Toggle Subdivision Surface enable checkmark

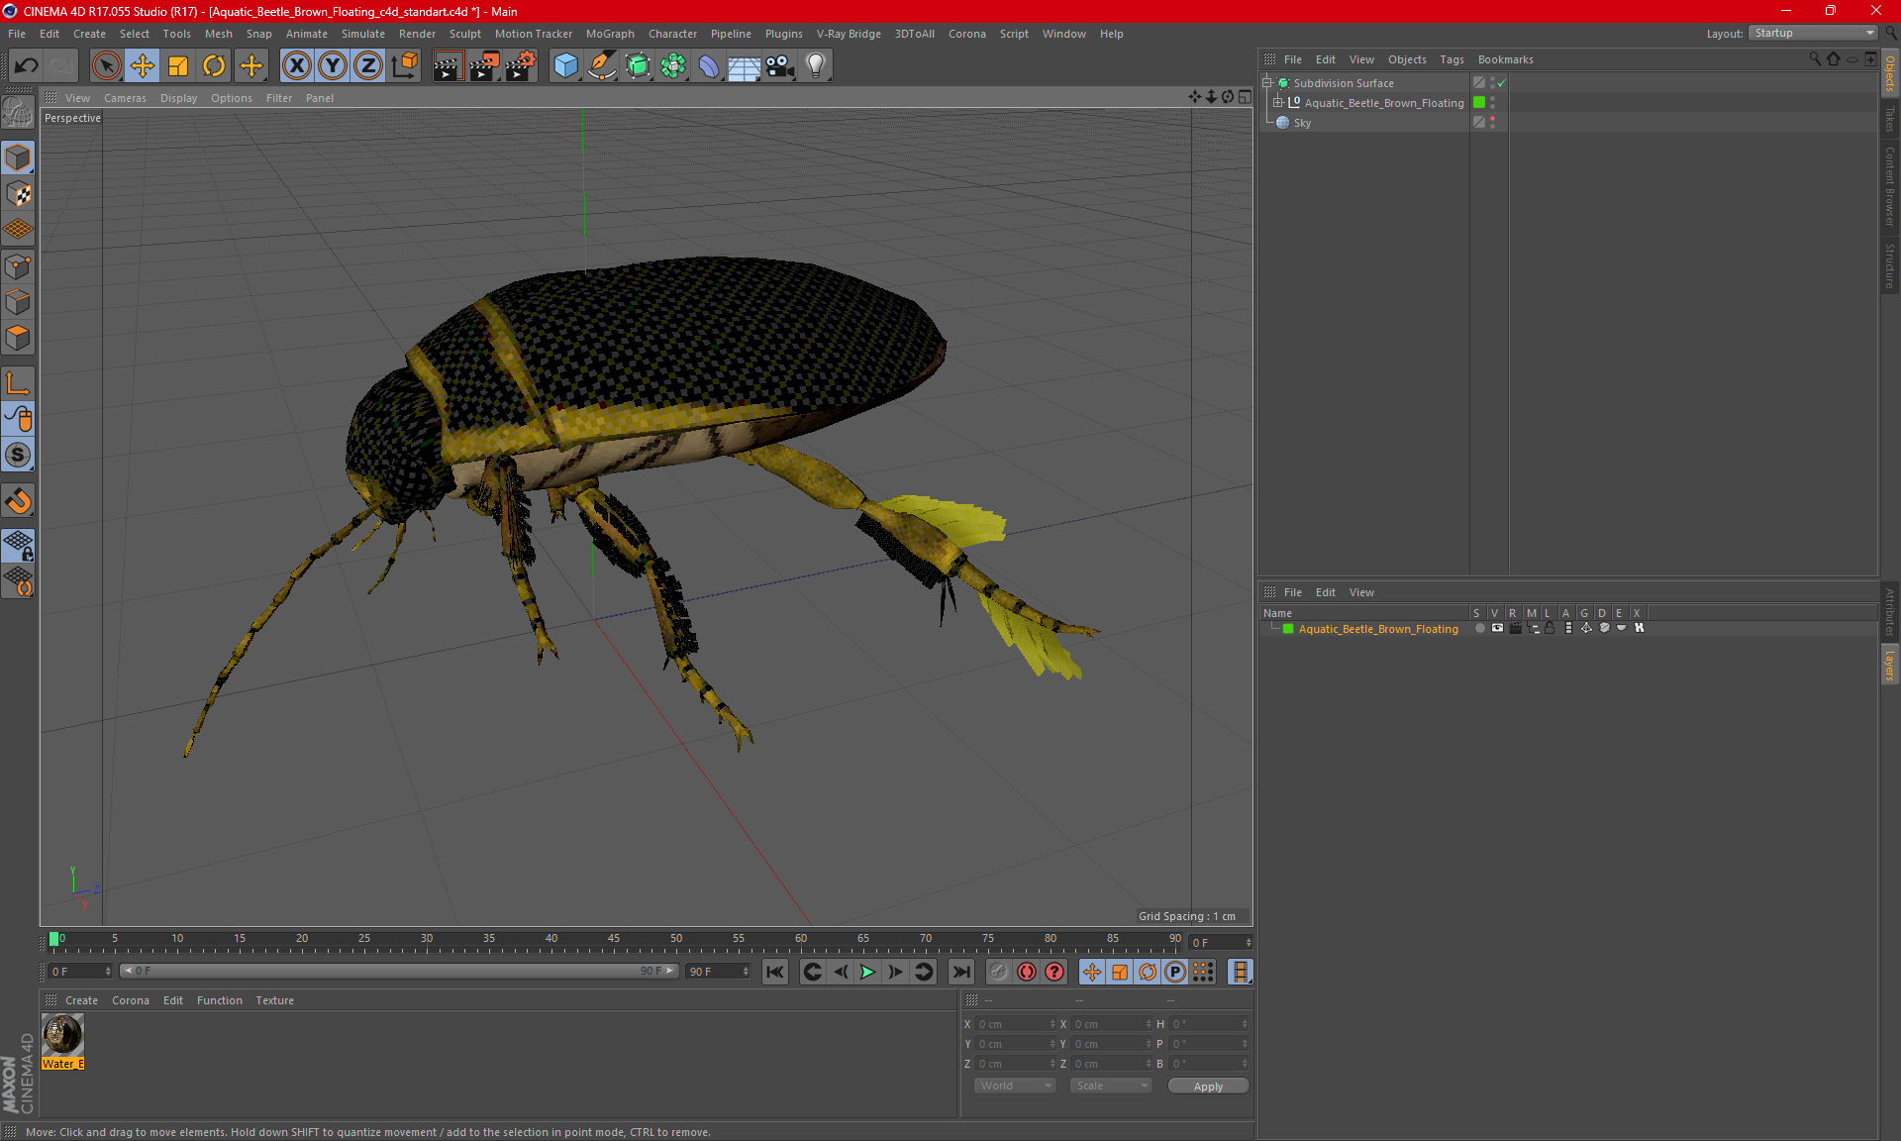[1502, 83]
